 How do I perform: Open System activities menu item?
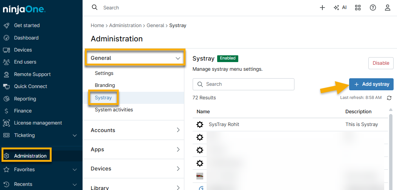[114, 110]
